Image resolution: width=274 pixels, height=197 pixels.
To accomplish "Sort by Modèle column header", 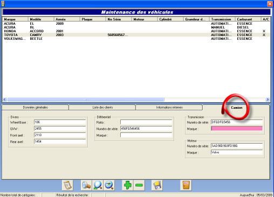I will point(41,19).
